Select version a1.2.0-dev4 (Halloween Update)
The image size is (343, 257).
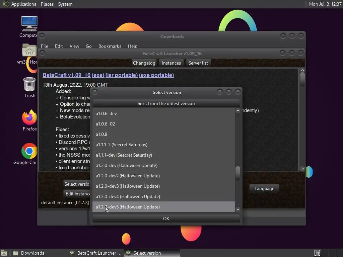[x=163, y=196]
